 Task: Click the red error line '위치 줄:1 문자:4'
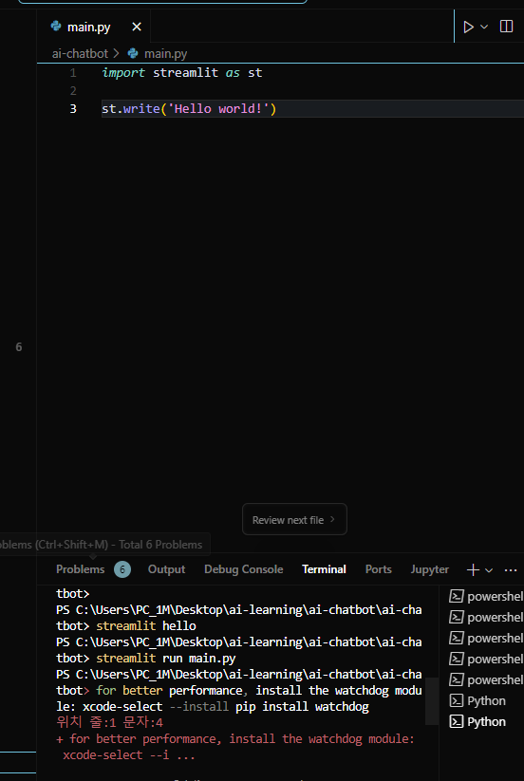109,722
